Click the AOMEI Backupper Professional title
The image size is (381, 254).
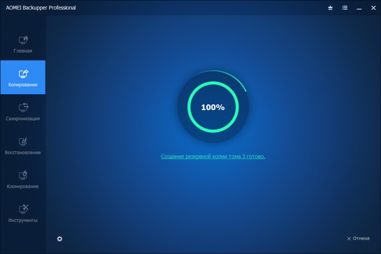coord(41,8)
